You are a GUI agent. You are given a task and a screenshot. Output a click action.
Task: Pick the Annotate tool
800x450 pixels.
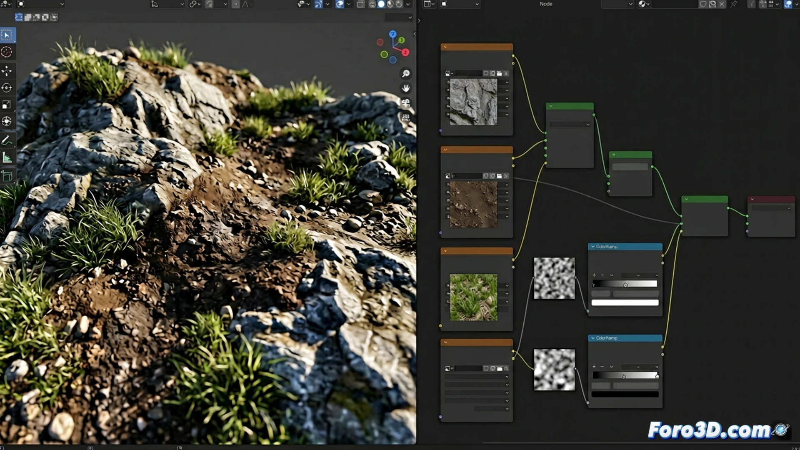coord(7,141)
